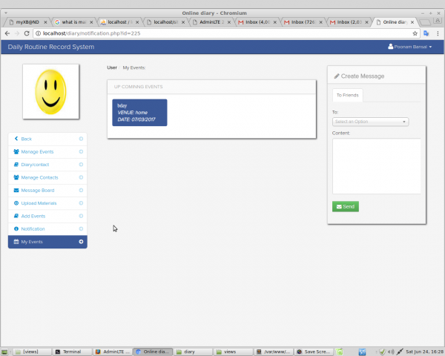Open the 'Select an Option' recipient dropdown
Screen dimensions: 445x356
[x=370, y=122]
